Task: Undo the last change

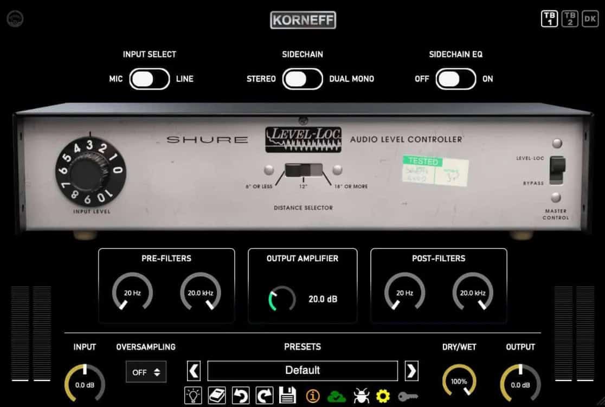Action: click(241, 396)
